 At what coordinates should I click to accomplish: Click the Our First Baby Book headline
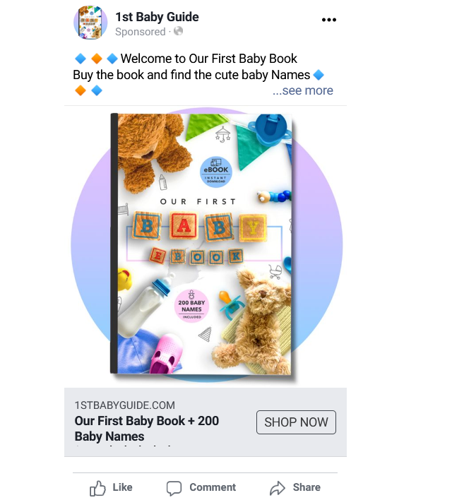click(147, 428)
